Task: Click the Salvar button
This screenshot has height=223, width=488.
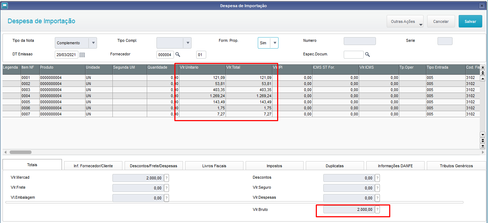Action: tap(470, 21)
